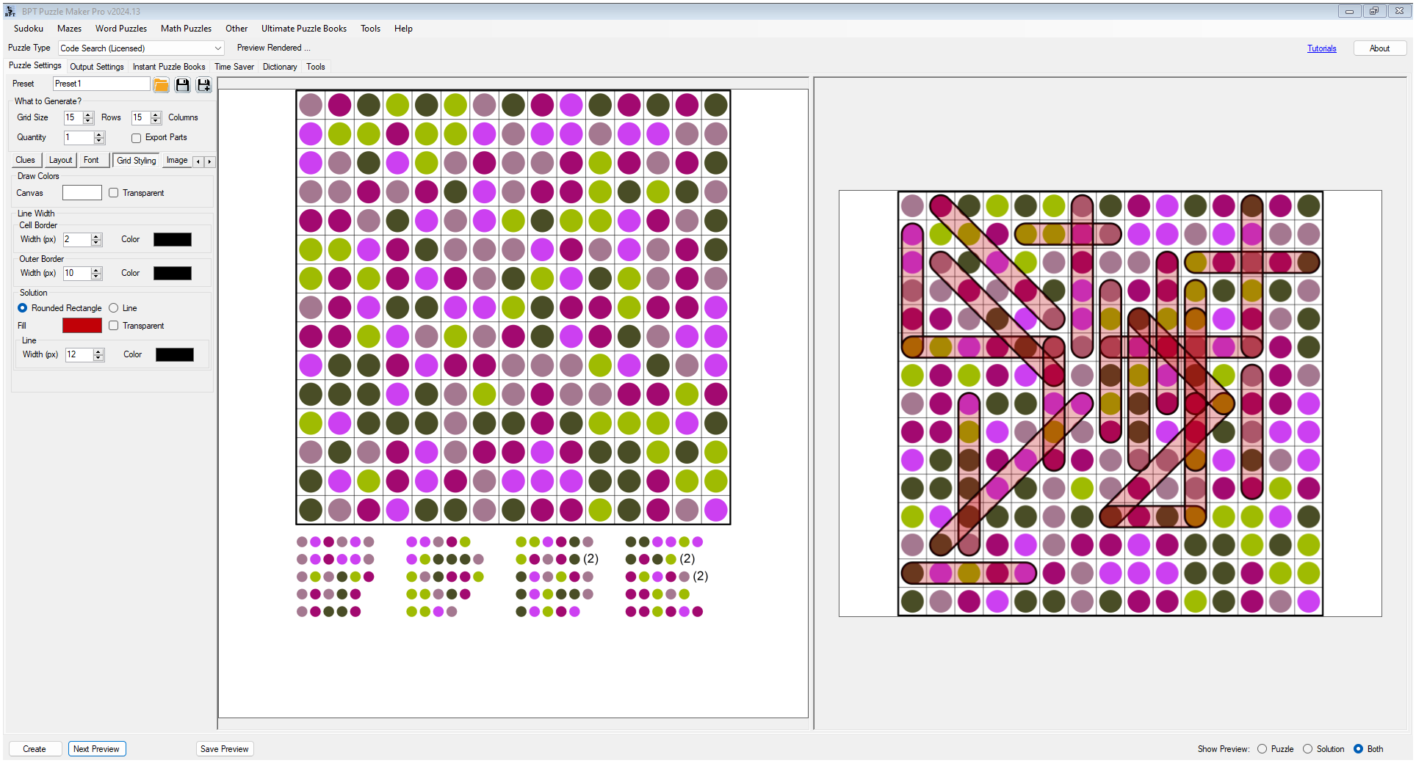Click the BPT Puzzle Maker title bar icon

click(x=10, y=11)
